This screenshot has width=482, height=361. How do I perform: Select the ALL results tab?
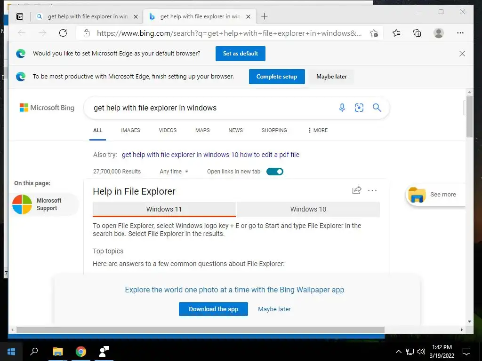(x=98, y=130)
